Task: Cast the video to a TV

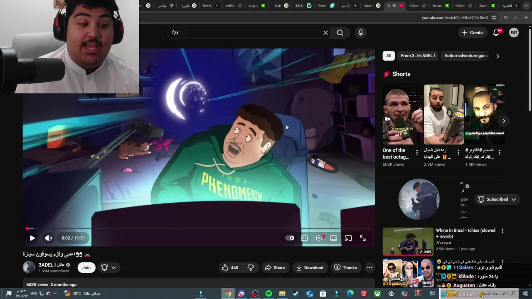Action: (348, 238)
